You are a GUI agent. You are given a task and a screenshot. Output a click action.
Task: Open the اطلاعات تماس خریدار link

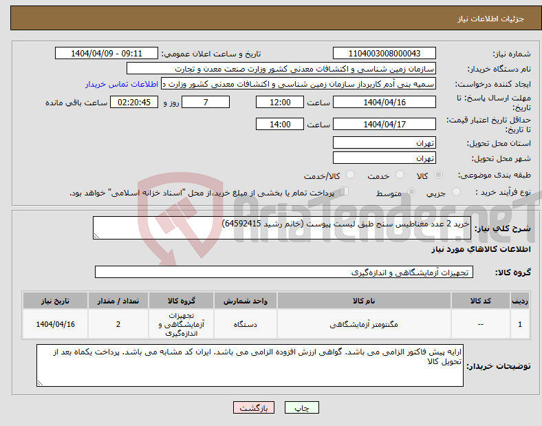click(122, 84)
